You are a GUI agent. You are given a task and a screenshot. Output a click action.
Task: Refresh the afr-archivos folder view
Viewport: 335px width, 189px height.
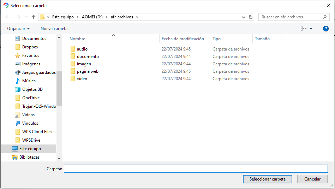[251, 17]
